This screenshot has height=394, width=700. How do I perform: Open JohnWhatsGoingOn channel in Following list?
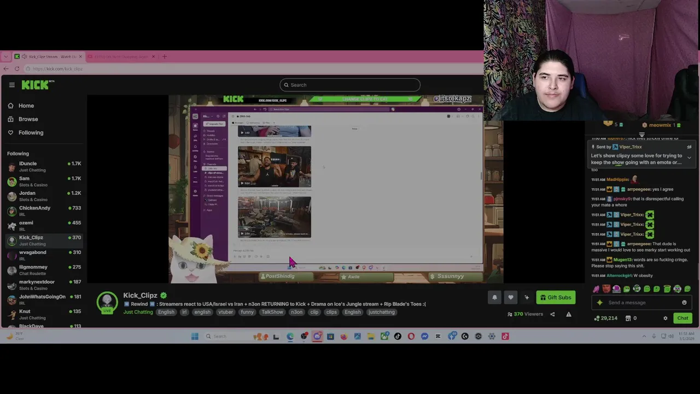click(44, 299)
